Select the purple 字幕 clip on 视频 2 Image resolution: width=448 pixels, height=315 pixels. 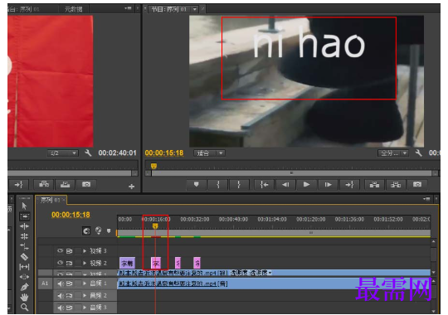pos(127,263)
